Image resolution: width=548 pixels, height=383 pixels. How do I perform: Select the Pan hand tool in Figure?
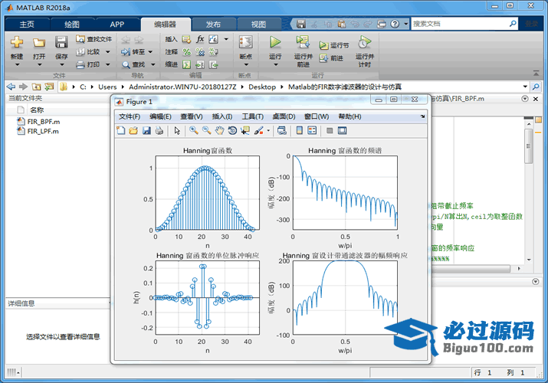click(219, 131)
